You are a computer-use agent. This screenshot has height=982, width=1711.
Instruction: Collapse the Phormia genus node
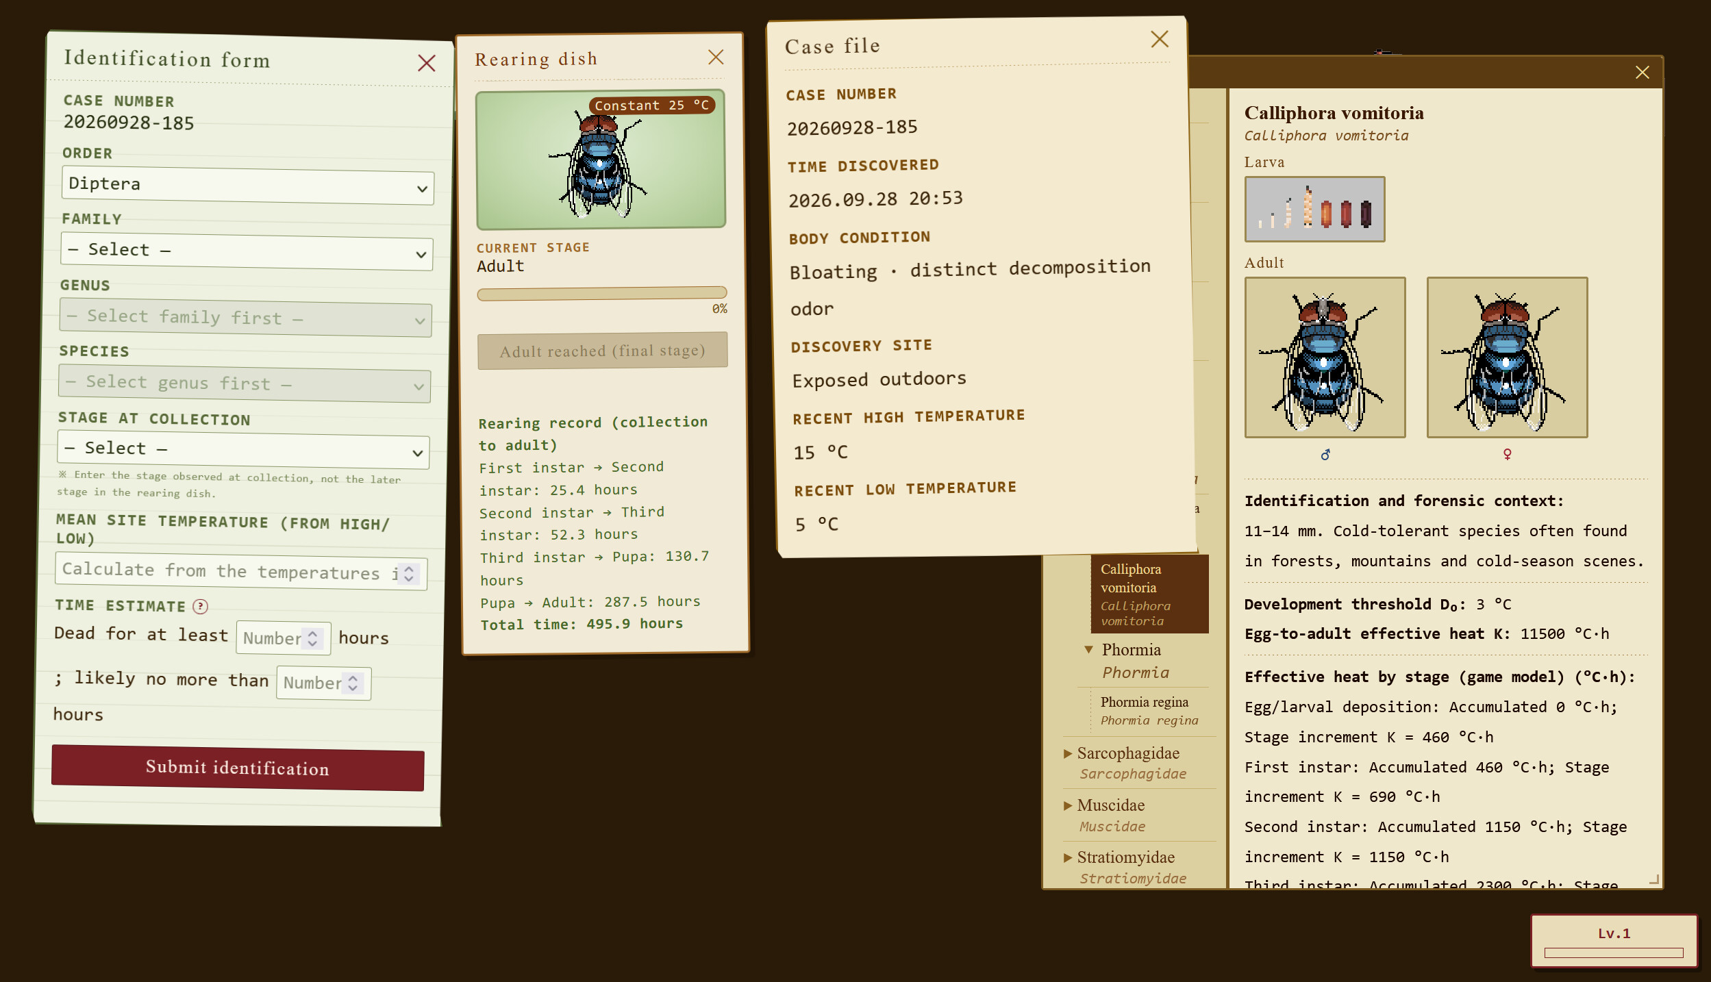[1088, 650]
